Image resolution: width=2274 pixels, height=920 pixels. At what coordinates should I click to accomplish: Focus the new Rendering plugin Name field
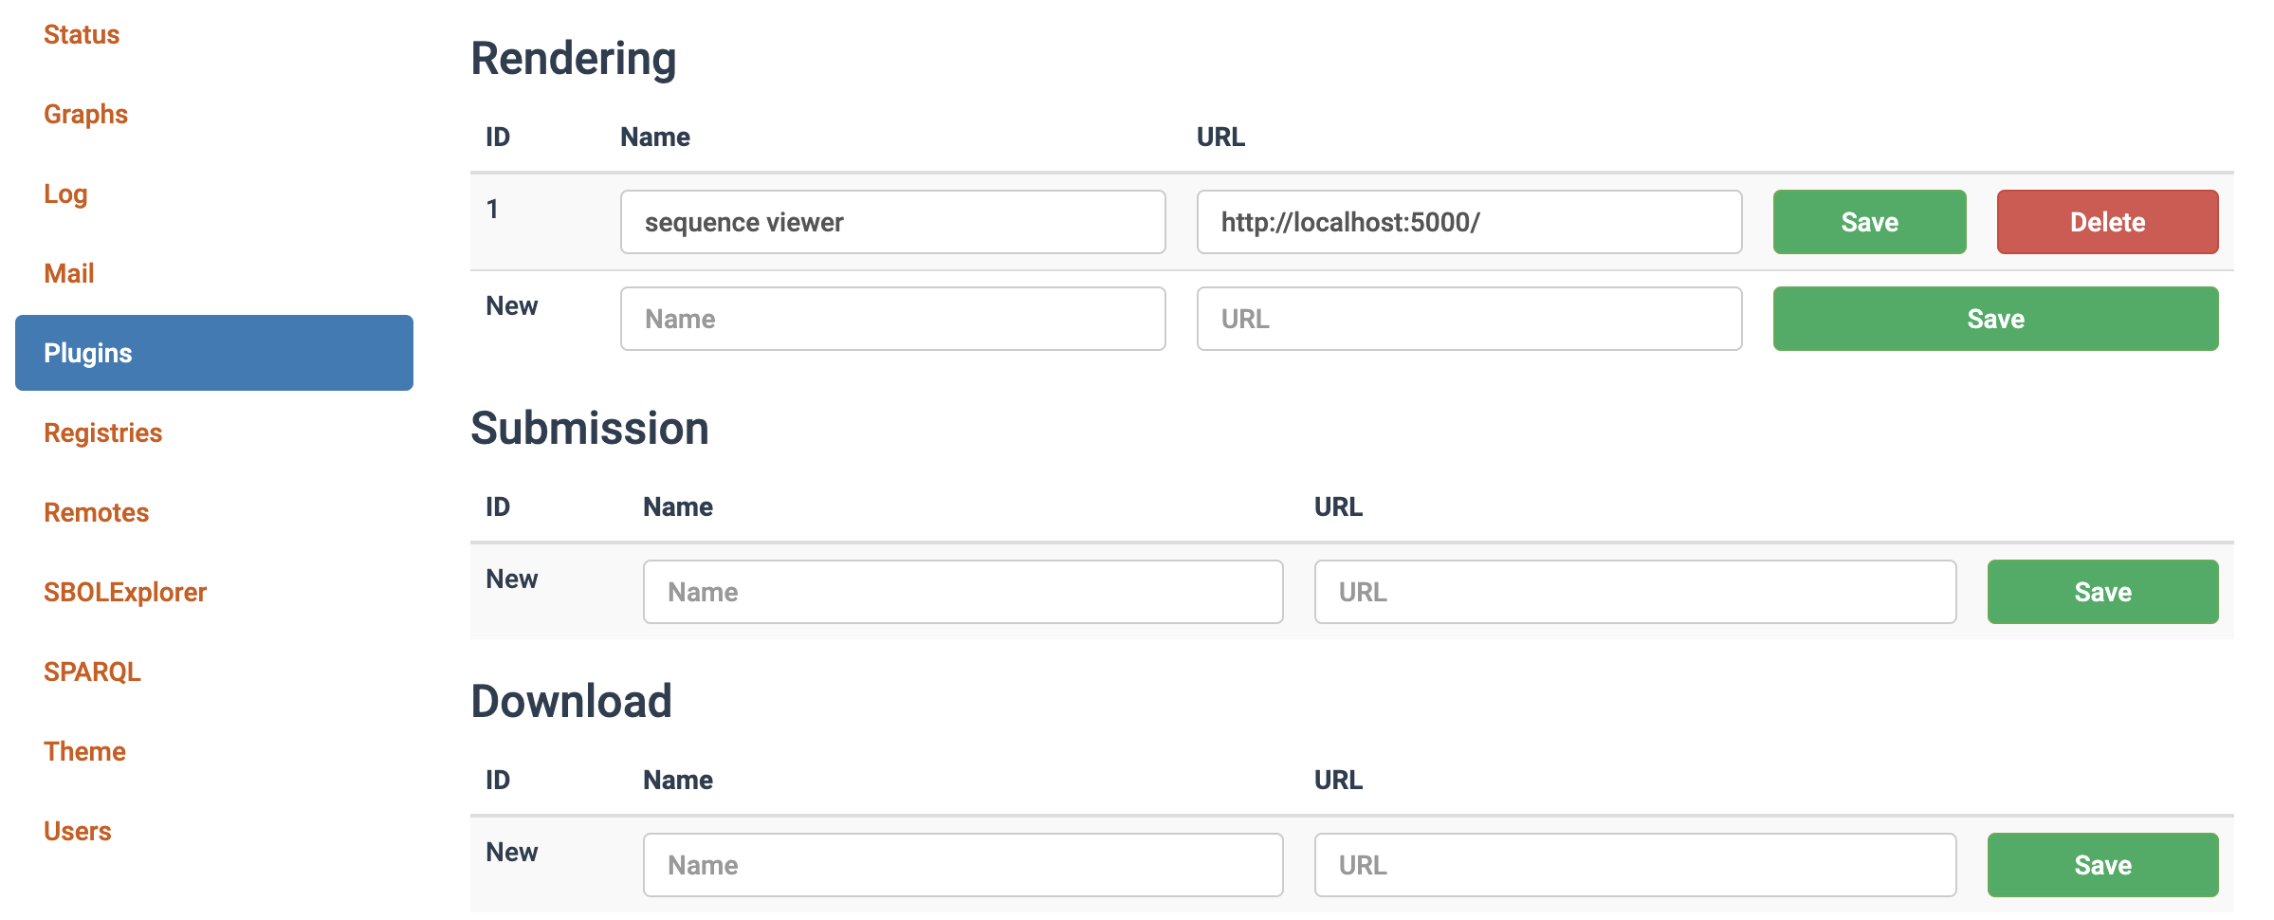(893, 319)
